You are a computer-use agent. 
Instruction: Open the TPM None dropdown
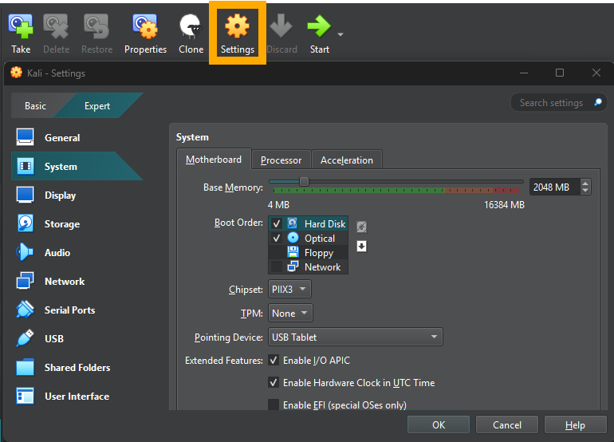coord(290,313)
